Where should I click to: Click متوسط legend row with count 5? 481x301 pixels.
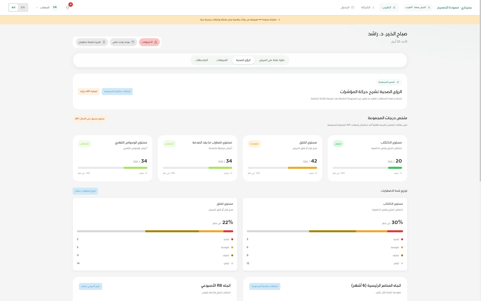155,247
